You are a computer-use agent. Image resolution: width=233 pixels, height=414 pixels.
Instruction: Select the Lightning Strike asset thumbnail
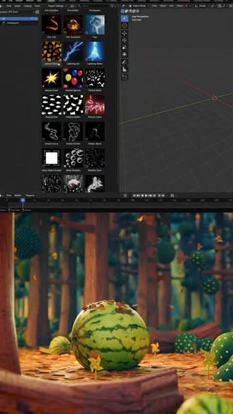(94, 51)
